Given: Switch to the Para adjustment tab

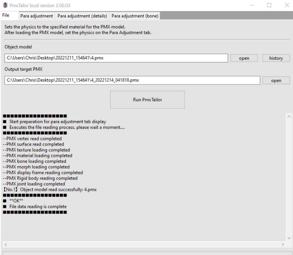Looking at the screenshot, I should [37, 16].
